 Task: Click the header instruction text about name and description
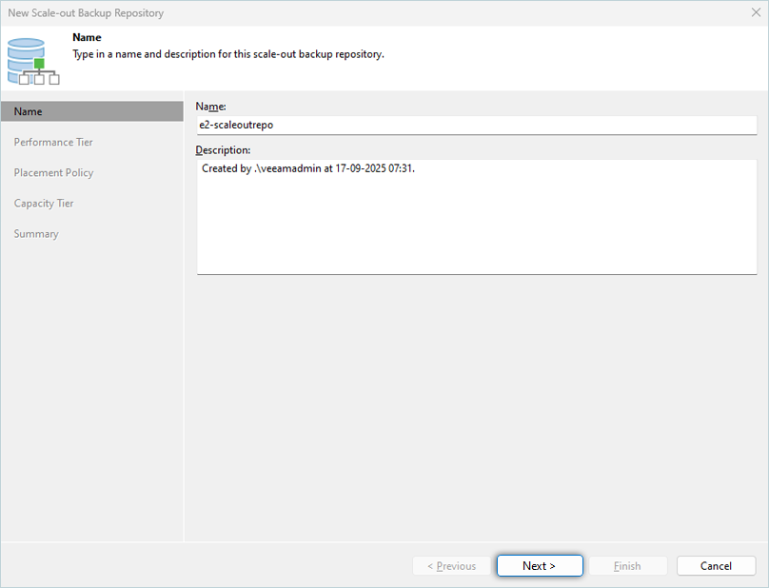tap(228, 54)
